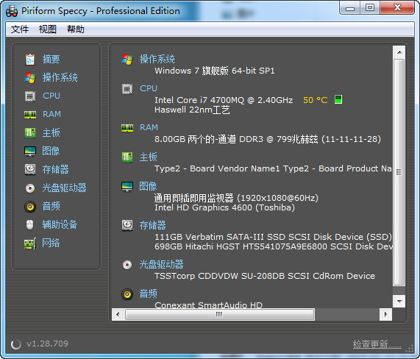Select 存储器 label in the sidebar

point(55,170)
